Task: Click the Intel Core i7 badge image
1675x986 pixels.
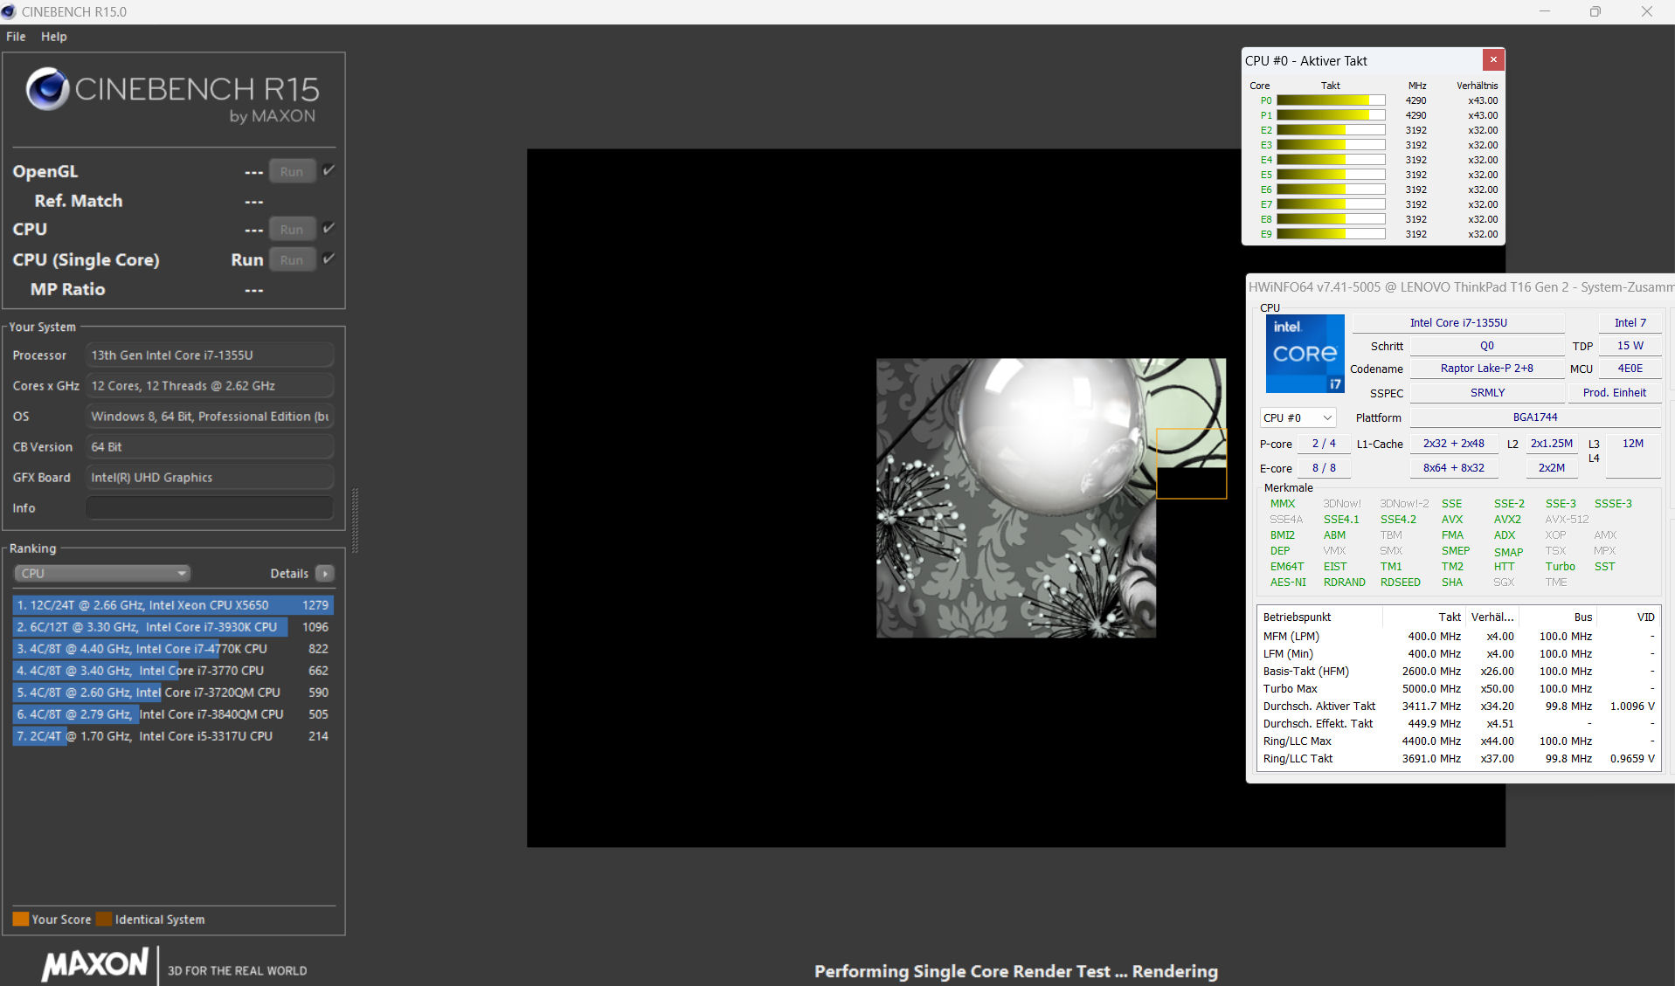Action: click(1305, 354)
